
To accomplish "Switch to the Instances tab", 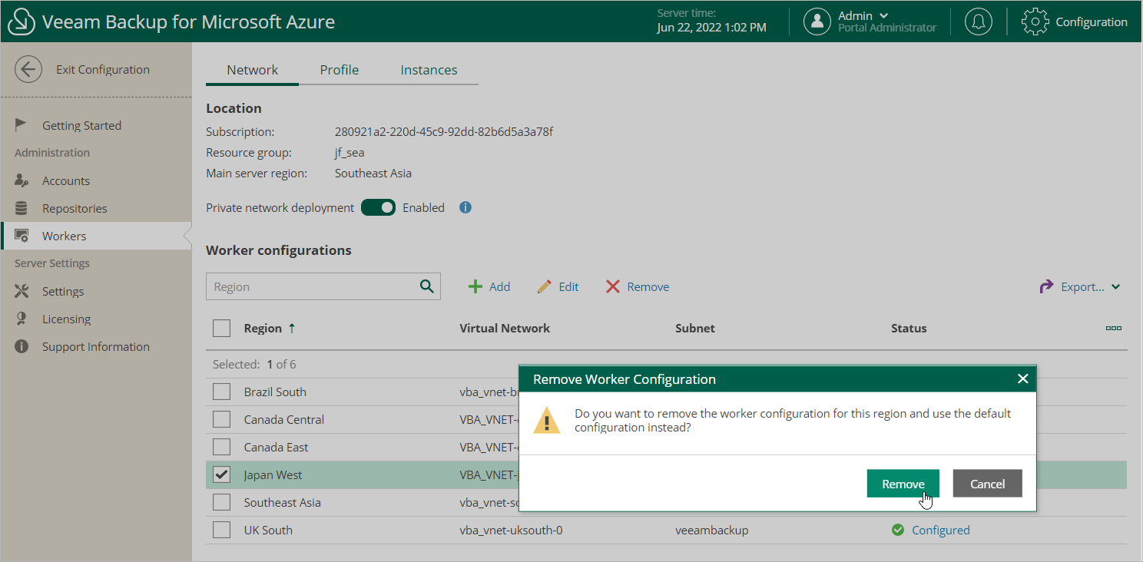I will coord(429,70).
